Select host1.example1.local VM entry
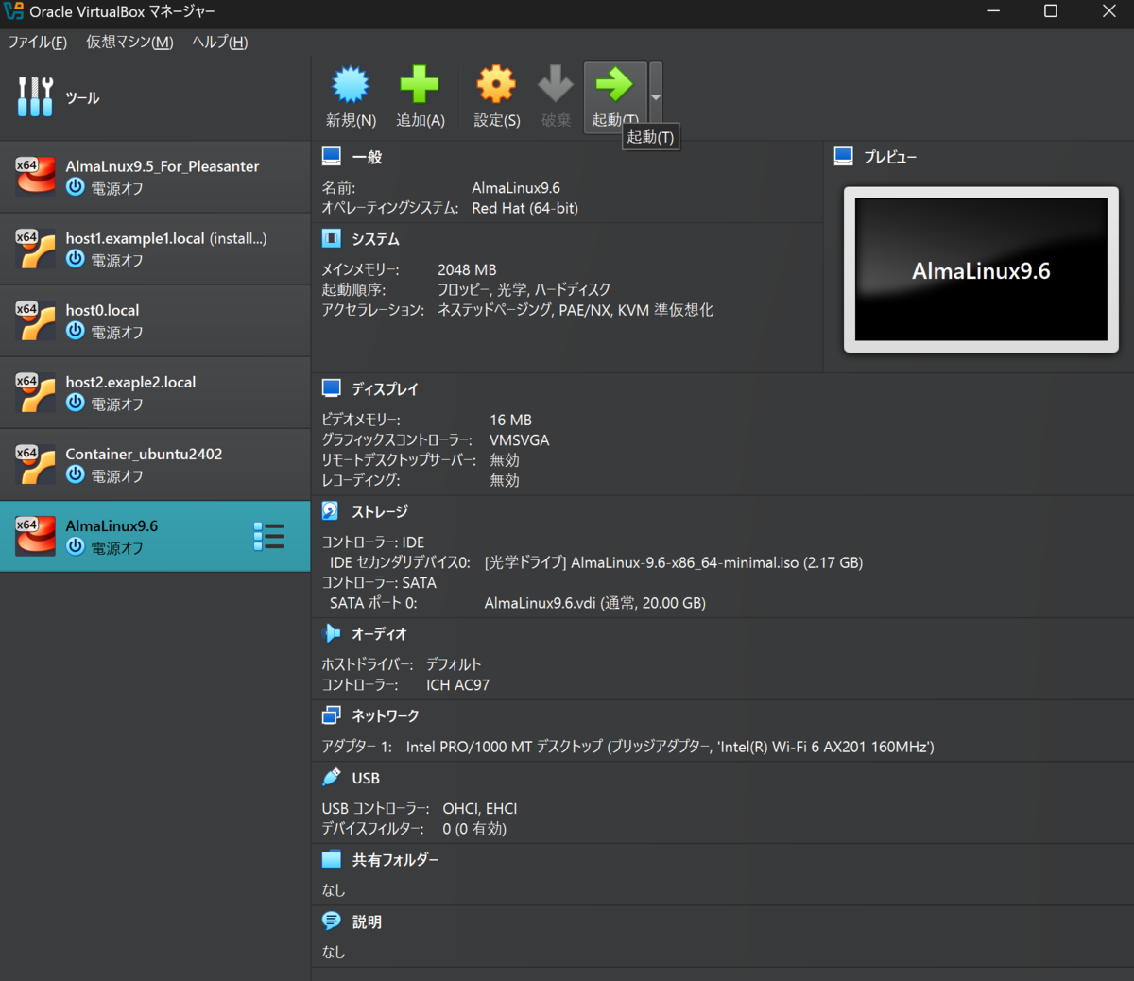This screenshot has width=1134, height=981. 155,249
